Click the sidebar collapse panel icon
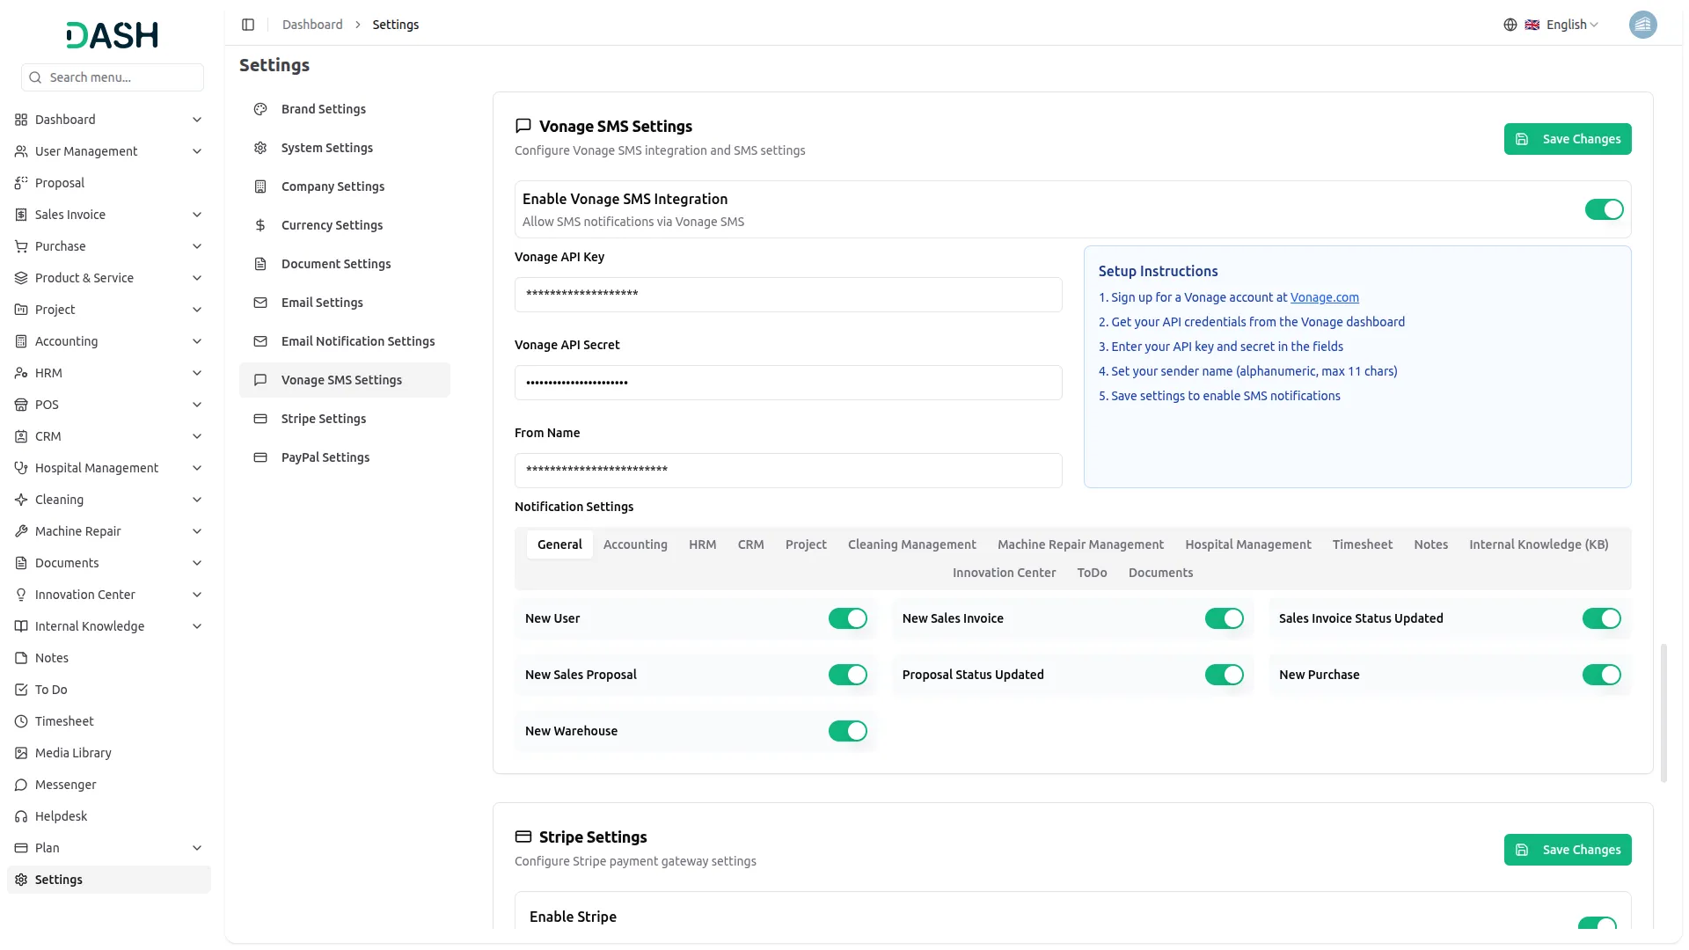The width and height of the screenshot is (1689, 950). tap(248, 25)
